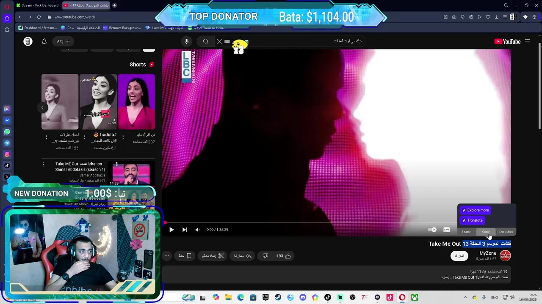Open options for hadula Short
This screenshot has height=304, width=542.
(x=84, y=137)
